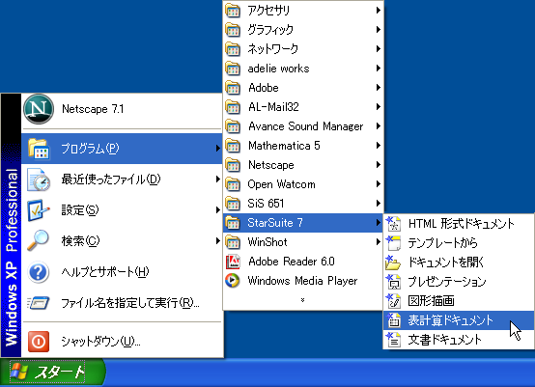This screenshot has width=535, height=387.
Task: Choose シャットダウン(U)... entry
Action: (x=122, y=342)
